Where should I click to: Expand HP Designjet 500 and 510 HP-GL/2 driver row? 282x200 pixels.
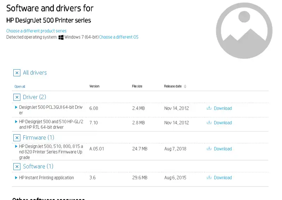pyautogui.click(x=16, y=122)
